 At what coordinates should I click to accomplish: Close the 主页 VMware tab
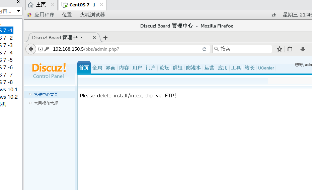point(53,5)
